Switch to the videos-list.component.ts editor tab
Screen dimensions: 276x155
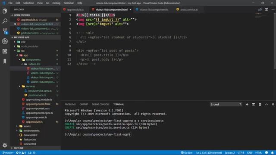click(154, 9)
